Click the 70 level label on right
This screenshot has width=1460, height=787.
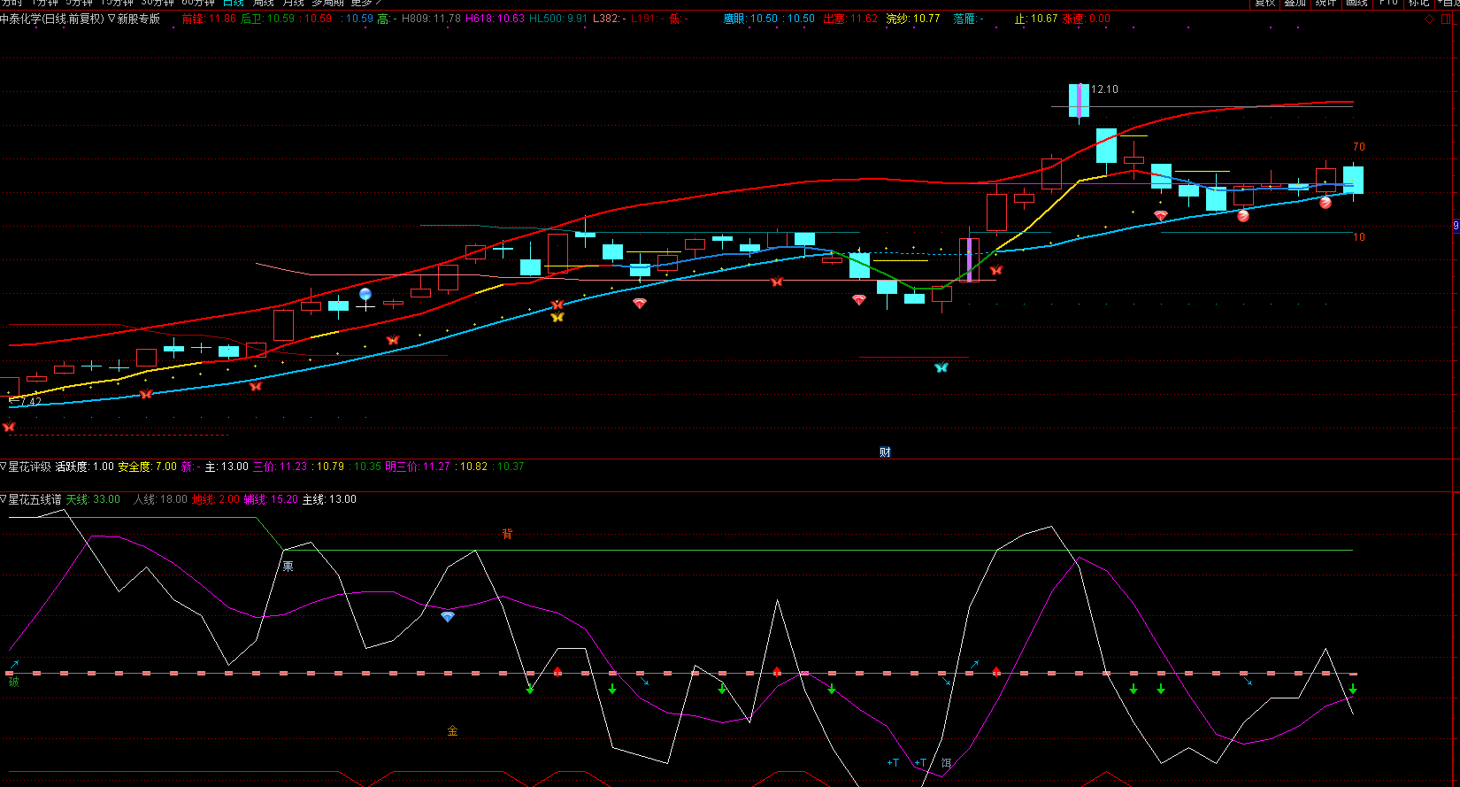[x=1359, y=147]
